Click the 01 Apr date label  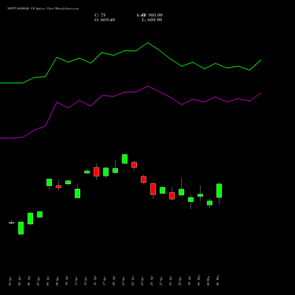[x=10, y=281]
